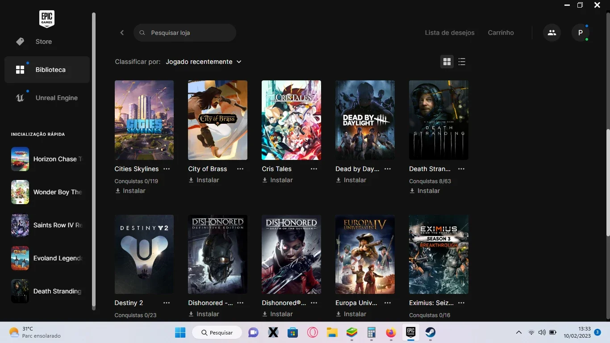Go back using the arrow icon

coord(122,33)
